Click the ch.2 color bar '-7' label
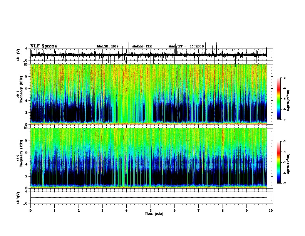305x236 pixels. pyautogui.click(x=284, y=183)
